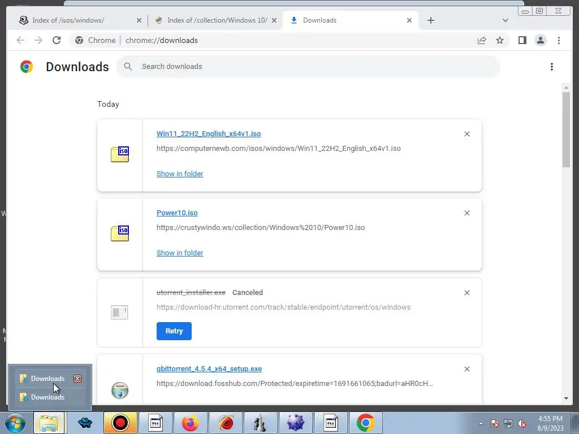Open the profile avatar menu

(x=540, y=40)
